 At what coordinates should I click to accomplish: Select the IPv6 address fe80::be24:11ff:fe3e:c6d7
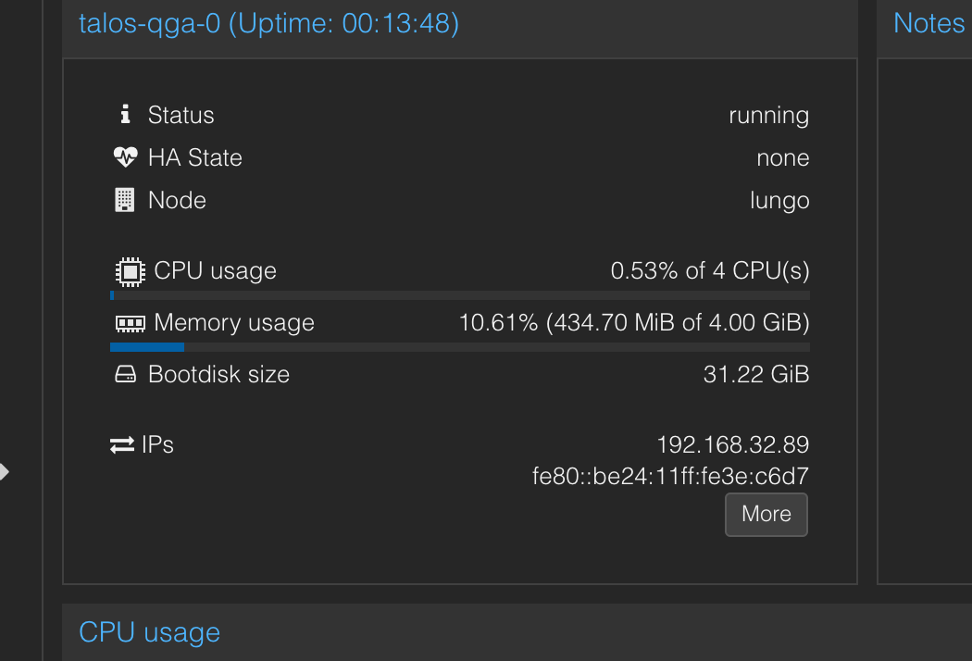coord(670,476)
